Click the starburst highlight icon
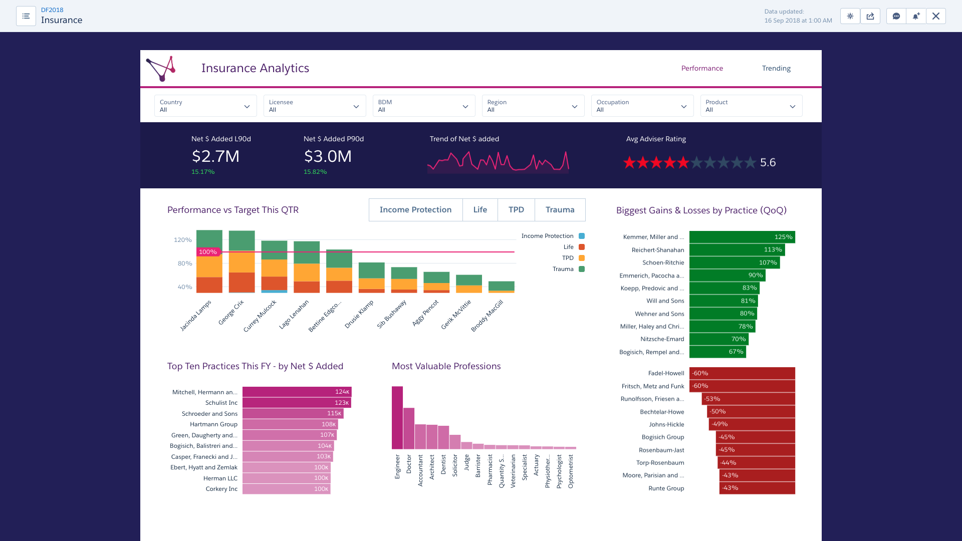Image resolution: width=962 pixels, height=541 pixels. (x=850, y=16)
